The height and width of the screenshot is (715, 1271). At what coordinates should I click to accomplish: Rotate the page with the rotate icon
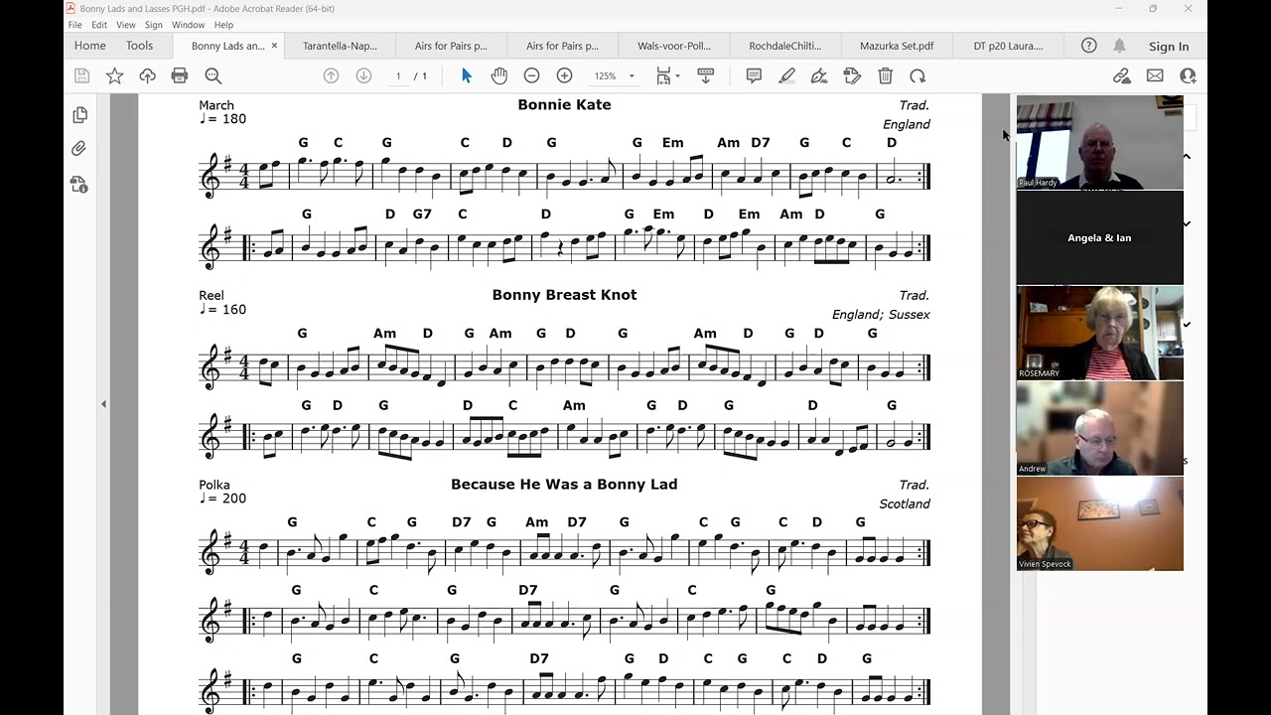[x=918, y=75]
